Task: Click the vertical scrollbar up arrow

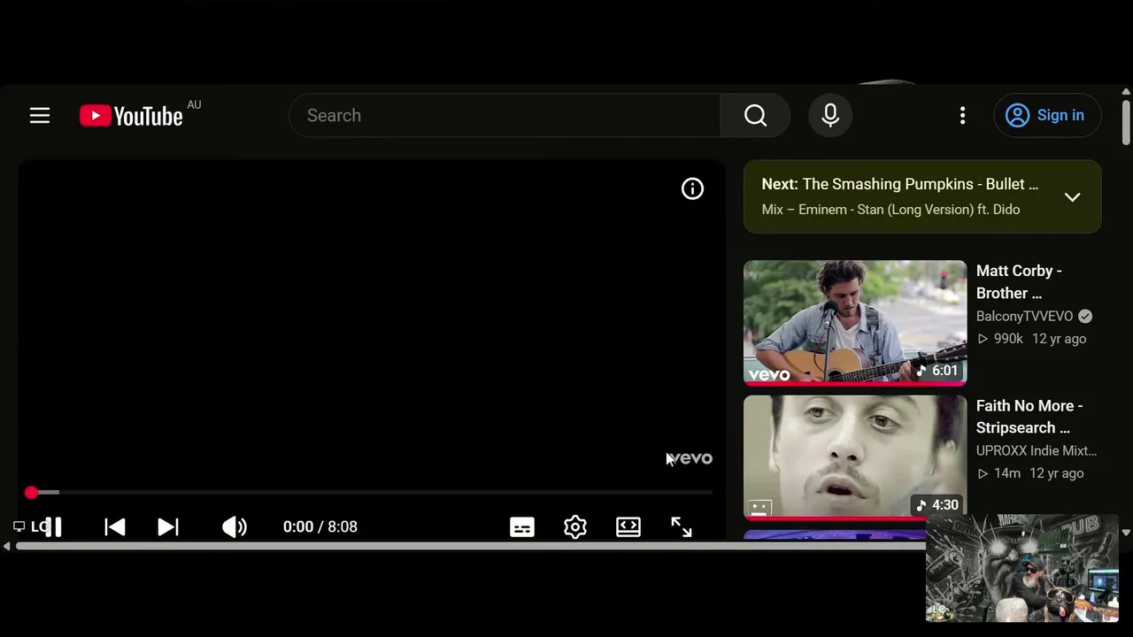Action: [x=1126, y=91]
